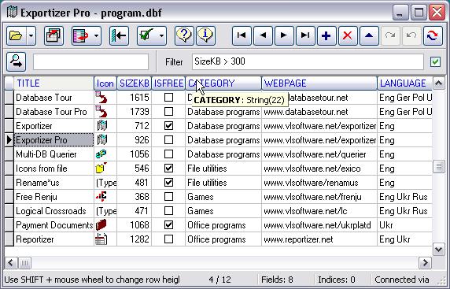Image resolution: width=450 pixels, height=289 pixels.
Task: Disable the filter checkbox
Action: (435, 61)
